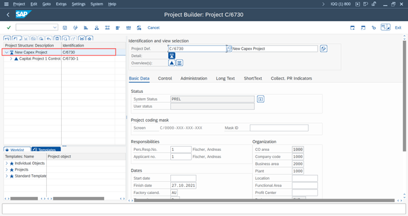Screen dimensions: 408x216
Task: Click the generate shortcut window icon
Action: pos(363,28)
